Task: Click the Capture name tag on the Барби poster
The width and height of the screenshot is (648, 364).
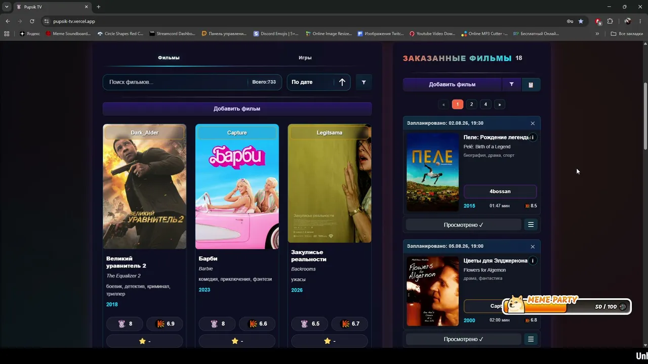Action: click(237, 132)
